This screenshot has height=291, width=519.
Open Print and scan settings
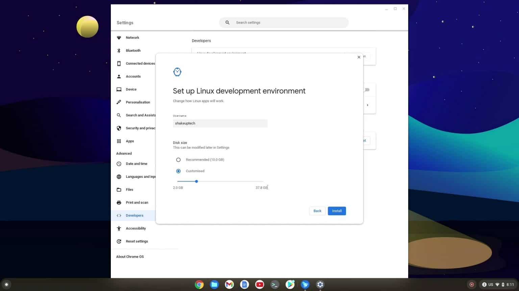tap(137, 202)
